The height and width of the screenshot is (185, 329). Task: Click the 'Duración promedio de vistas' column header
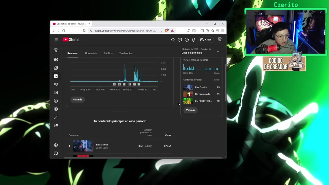tap(146, 133)
